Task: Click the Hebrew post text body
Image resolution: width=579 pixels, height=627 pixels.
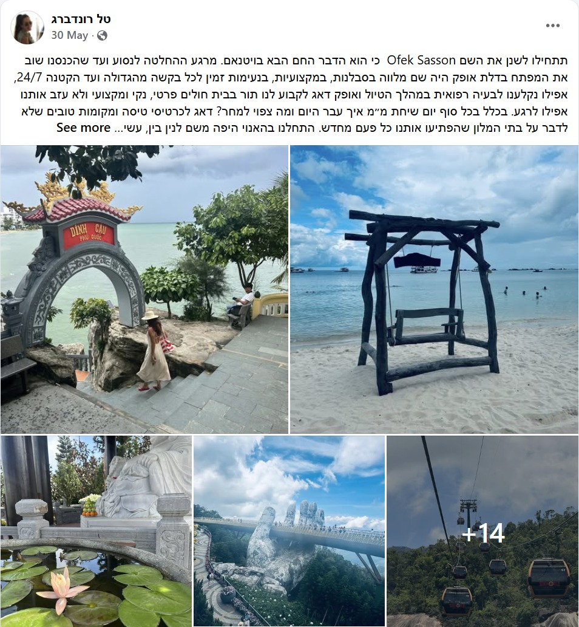Action: (x=294, y=94)
